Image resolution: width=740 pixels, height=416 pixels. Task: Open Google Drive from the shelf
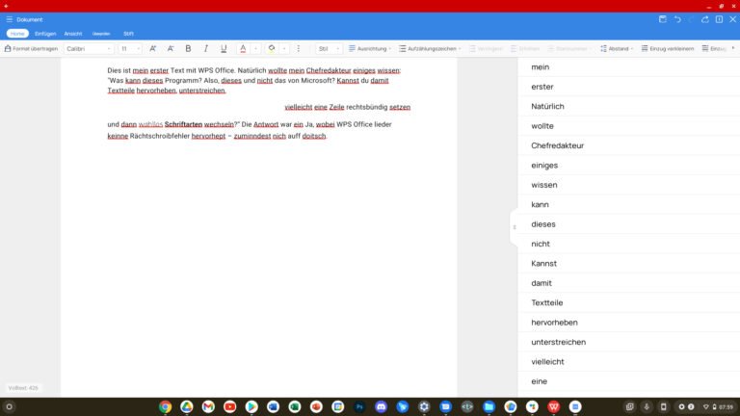tap(187, 406)
